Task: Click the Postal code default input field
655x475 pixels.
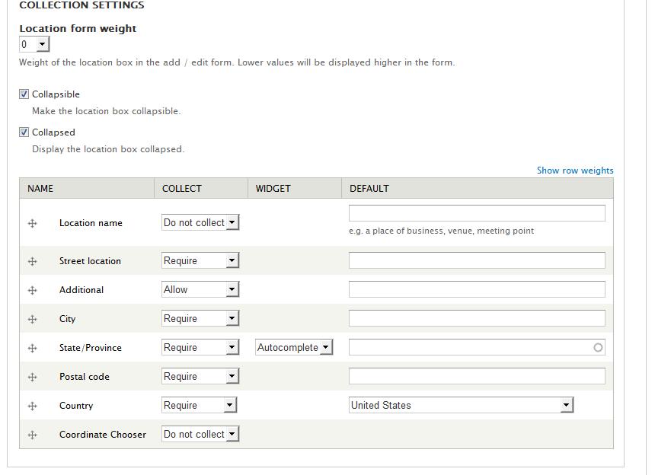Action: 477,376
